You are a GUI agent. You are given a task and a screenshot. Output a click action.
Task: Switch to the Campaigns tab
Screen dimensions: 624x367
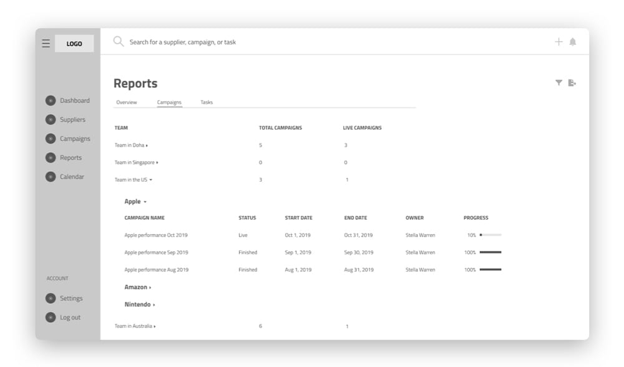169,102
